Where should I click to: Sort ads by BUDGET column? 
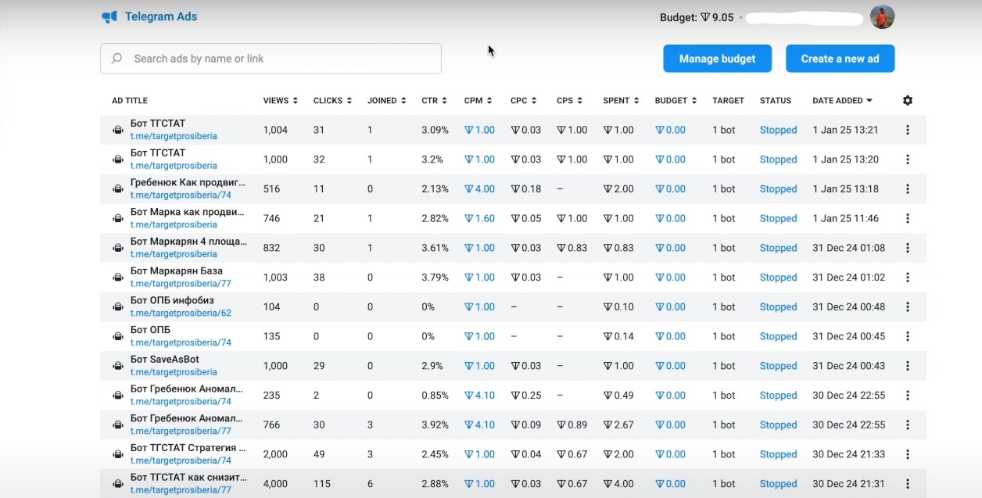[x=676, y=101]
